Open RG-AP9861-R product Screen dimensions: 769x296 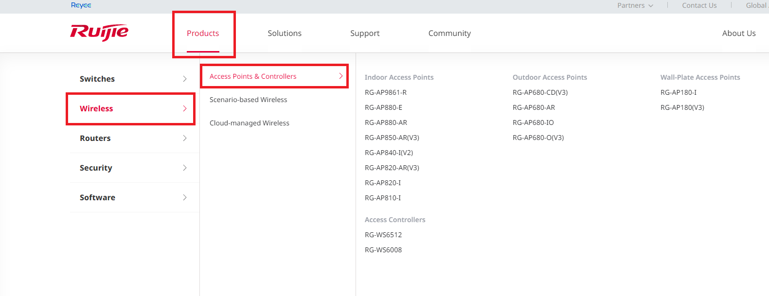tap(386, 92)
